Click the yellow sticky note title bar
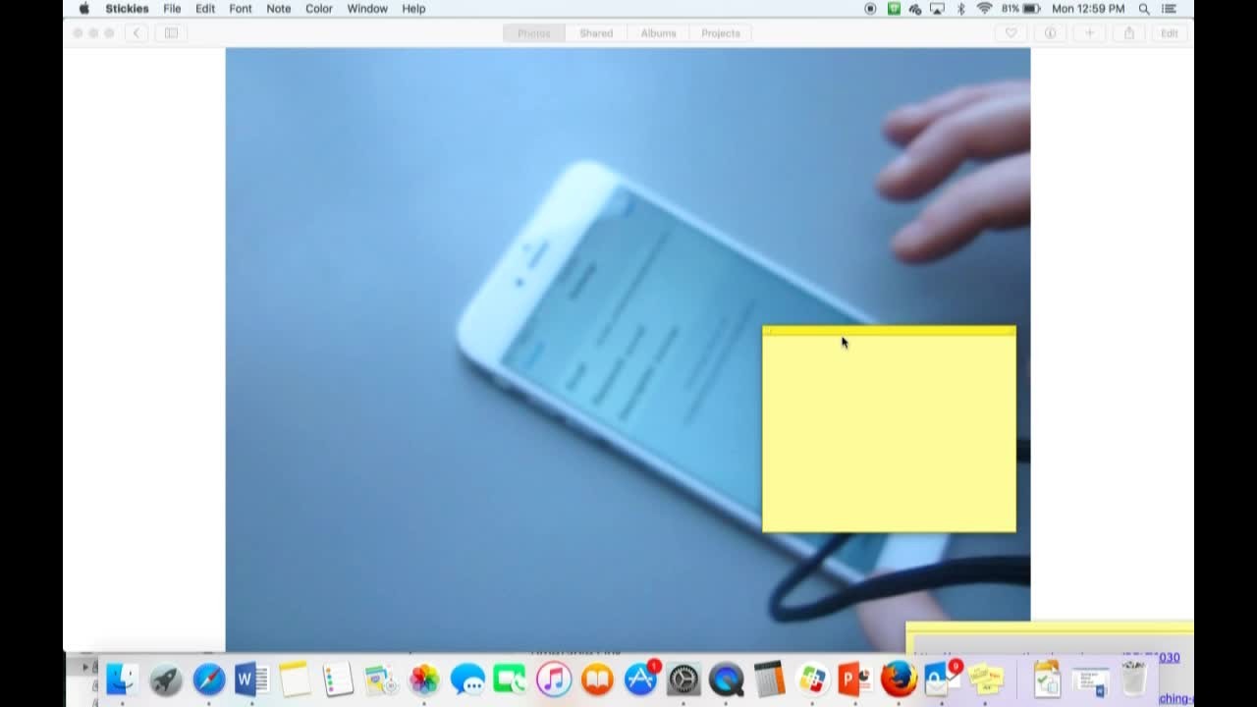1257x707 pixels. (x=889, y=331)
